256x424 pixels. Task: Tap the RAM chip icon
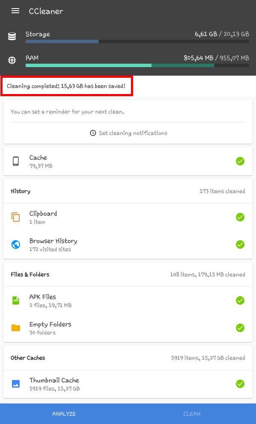coord(12,60)
